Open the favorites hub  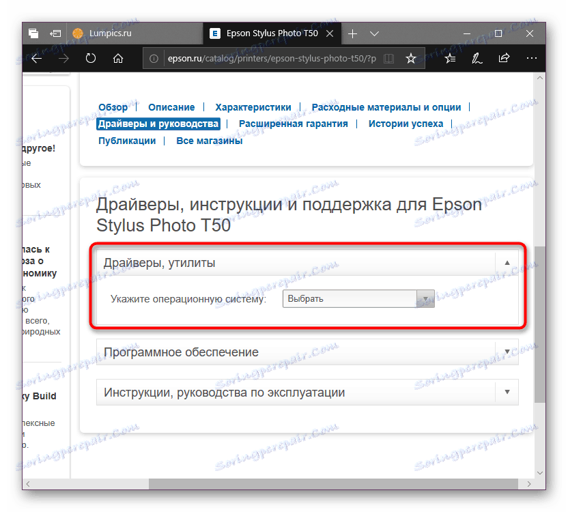click(x=450, y=58)
